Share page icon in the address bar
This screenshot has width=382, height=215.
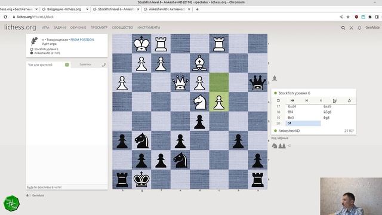[341, 17]
